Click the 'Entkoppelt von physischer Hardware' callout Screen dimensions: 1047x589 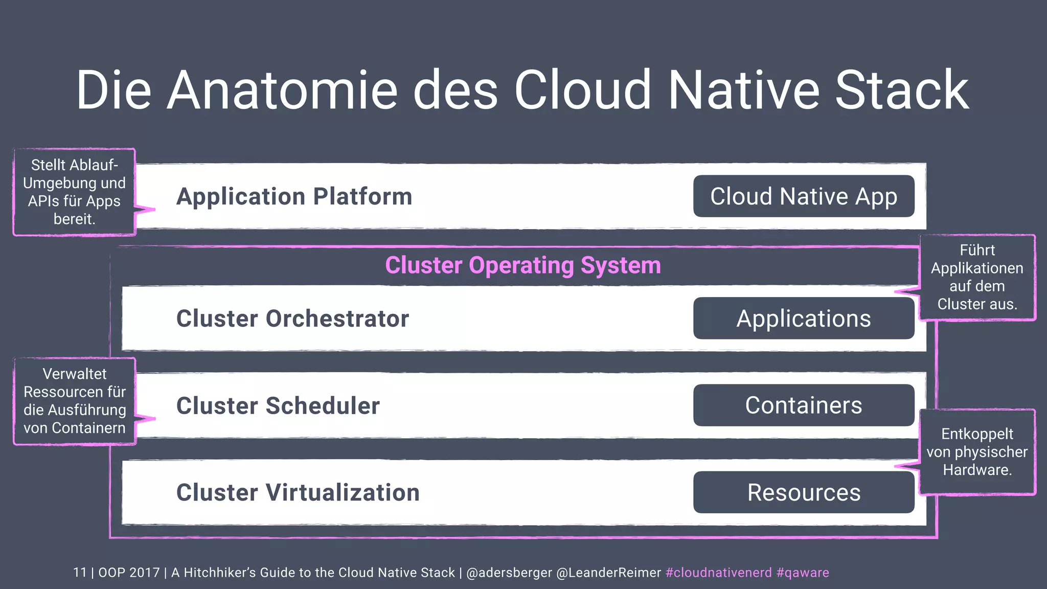pyautogui.click(x=977, y=452)
